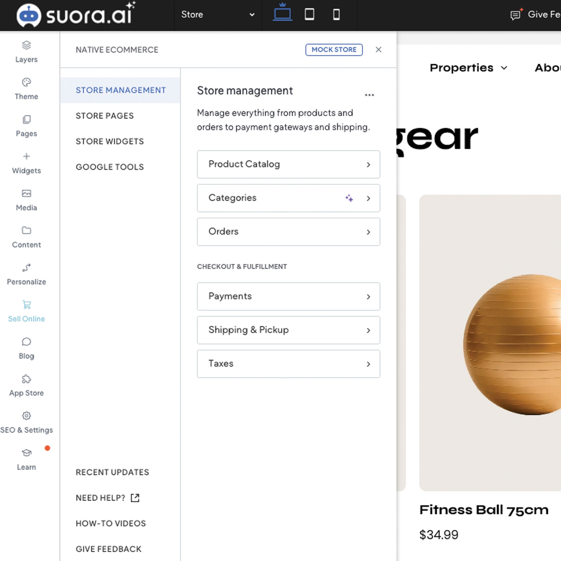Select desktop preview mode

pyautogui.click(x=282, y=14)
